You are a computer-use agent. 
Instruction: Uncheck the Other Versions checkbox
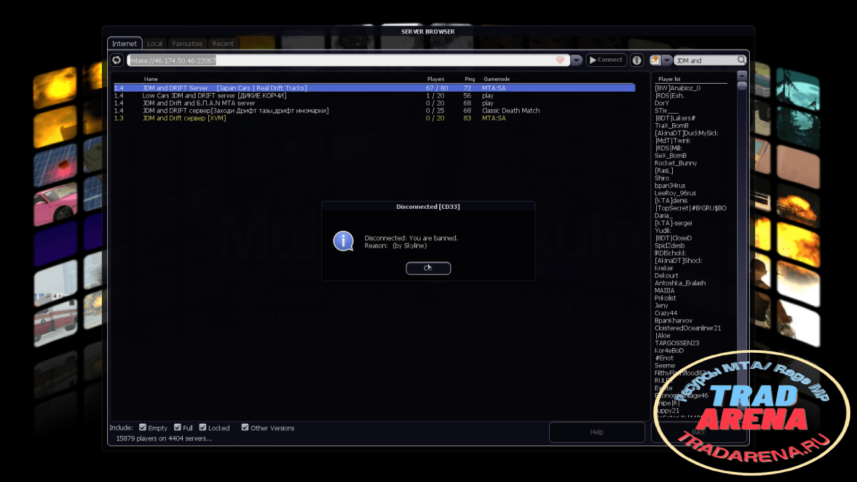pos(245,427)
